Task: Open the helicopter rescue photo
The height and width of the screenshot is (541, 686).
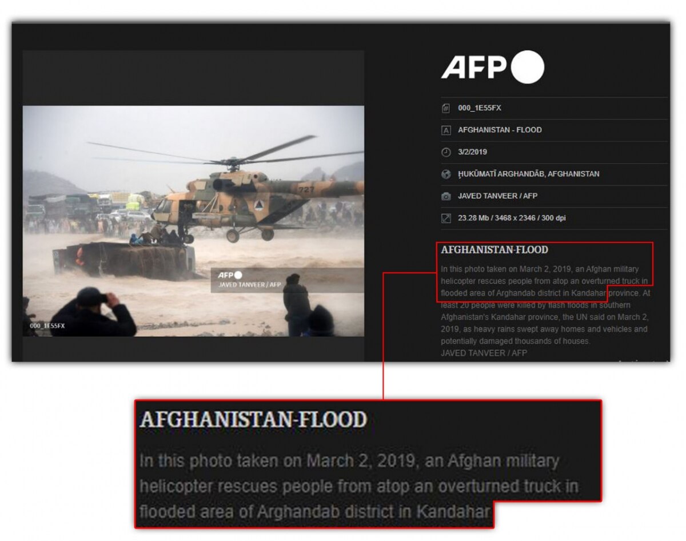Action: click(x=193, y=221)
